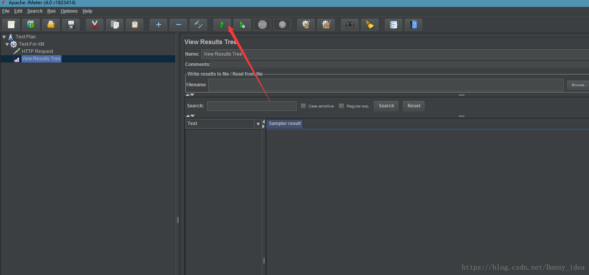The width and height of the screenshot is (589, 275).
Task: Switch to the Sampler result tab
Action: (x=285, y=124)
